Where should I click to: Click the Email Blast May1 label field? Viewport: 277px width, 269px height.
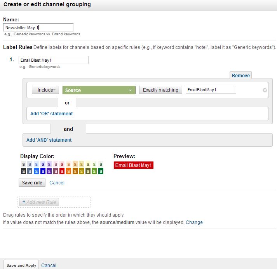click(x=53, y=60)
